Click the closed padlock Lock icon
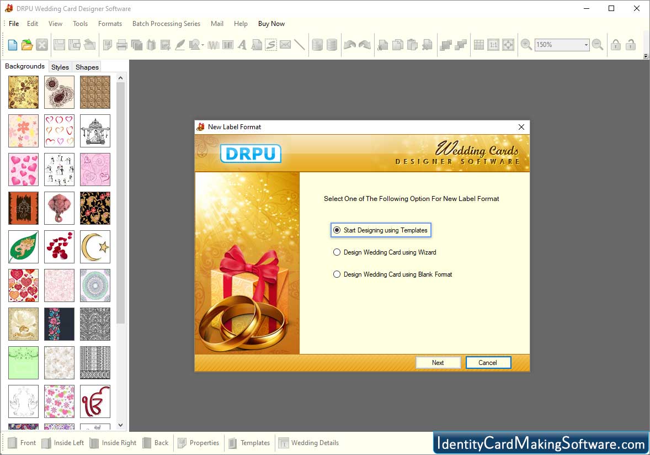Screen dimensions: 650x455 click(616, 45)
